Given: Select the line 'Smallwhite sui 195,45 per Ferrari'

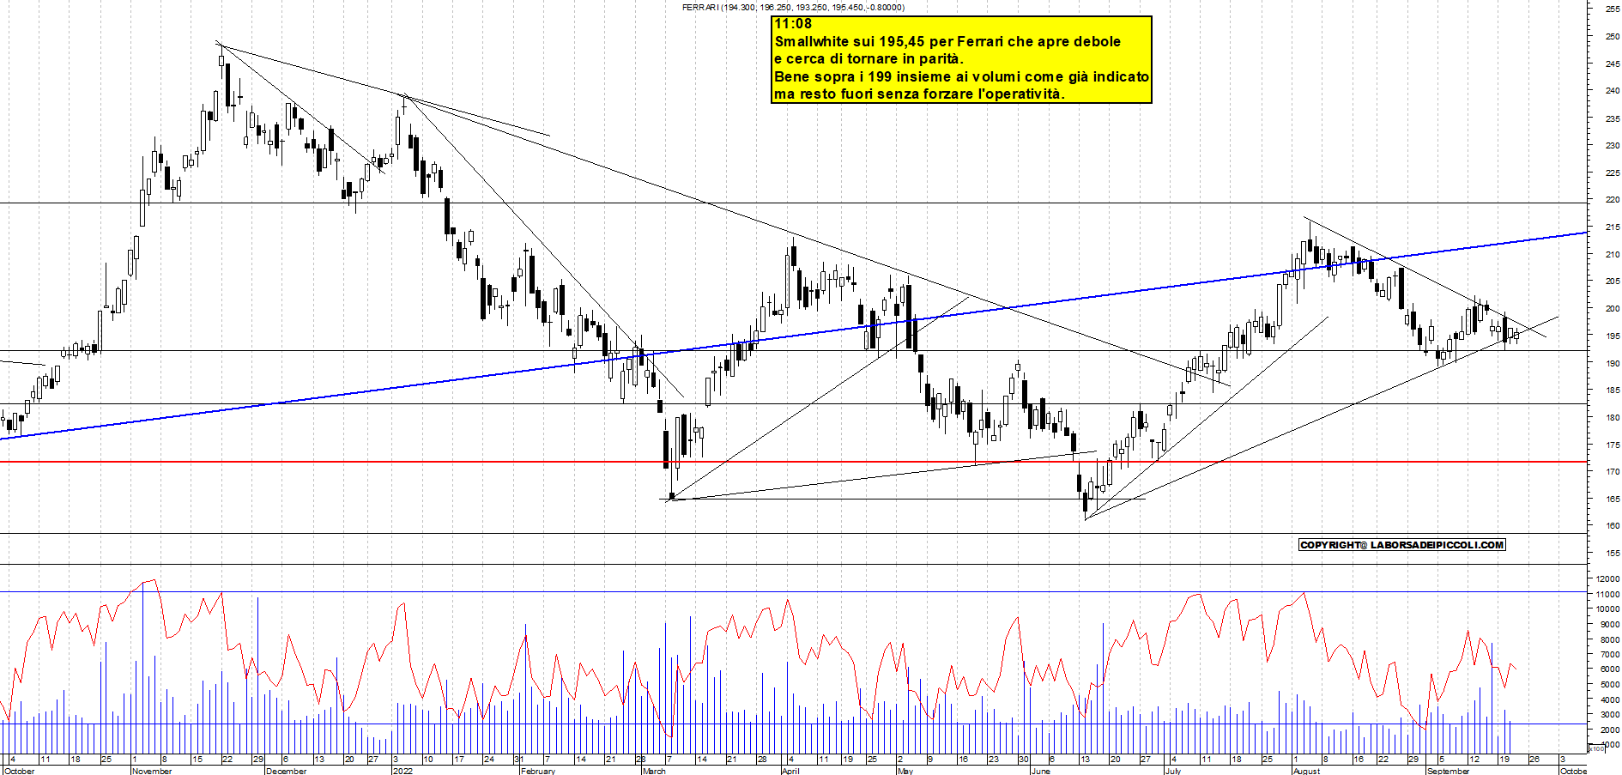Looking at the screenshot, I should pos(947,41).
